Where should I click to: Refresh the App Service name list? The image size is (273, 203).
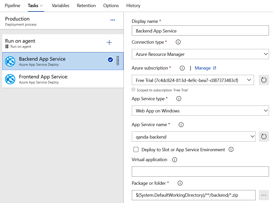[x=264, y=137]
